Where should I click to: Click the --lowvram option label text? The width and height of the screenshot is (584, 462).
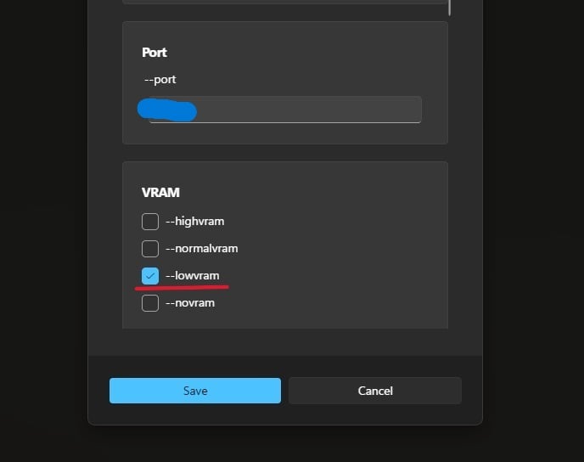[x=192, y=276]
